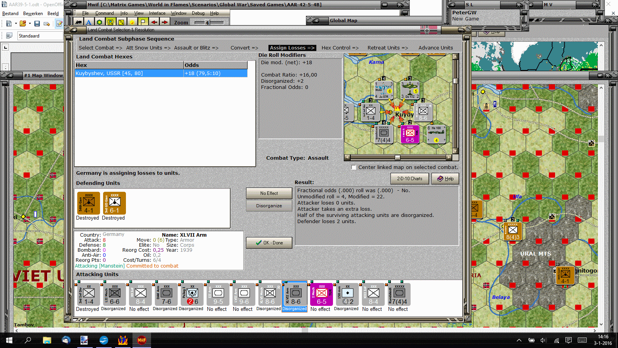Click the green hexagon toolbar icon
This screenshot has width=618, height=348.
100,22
